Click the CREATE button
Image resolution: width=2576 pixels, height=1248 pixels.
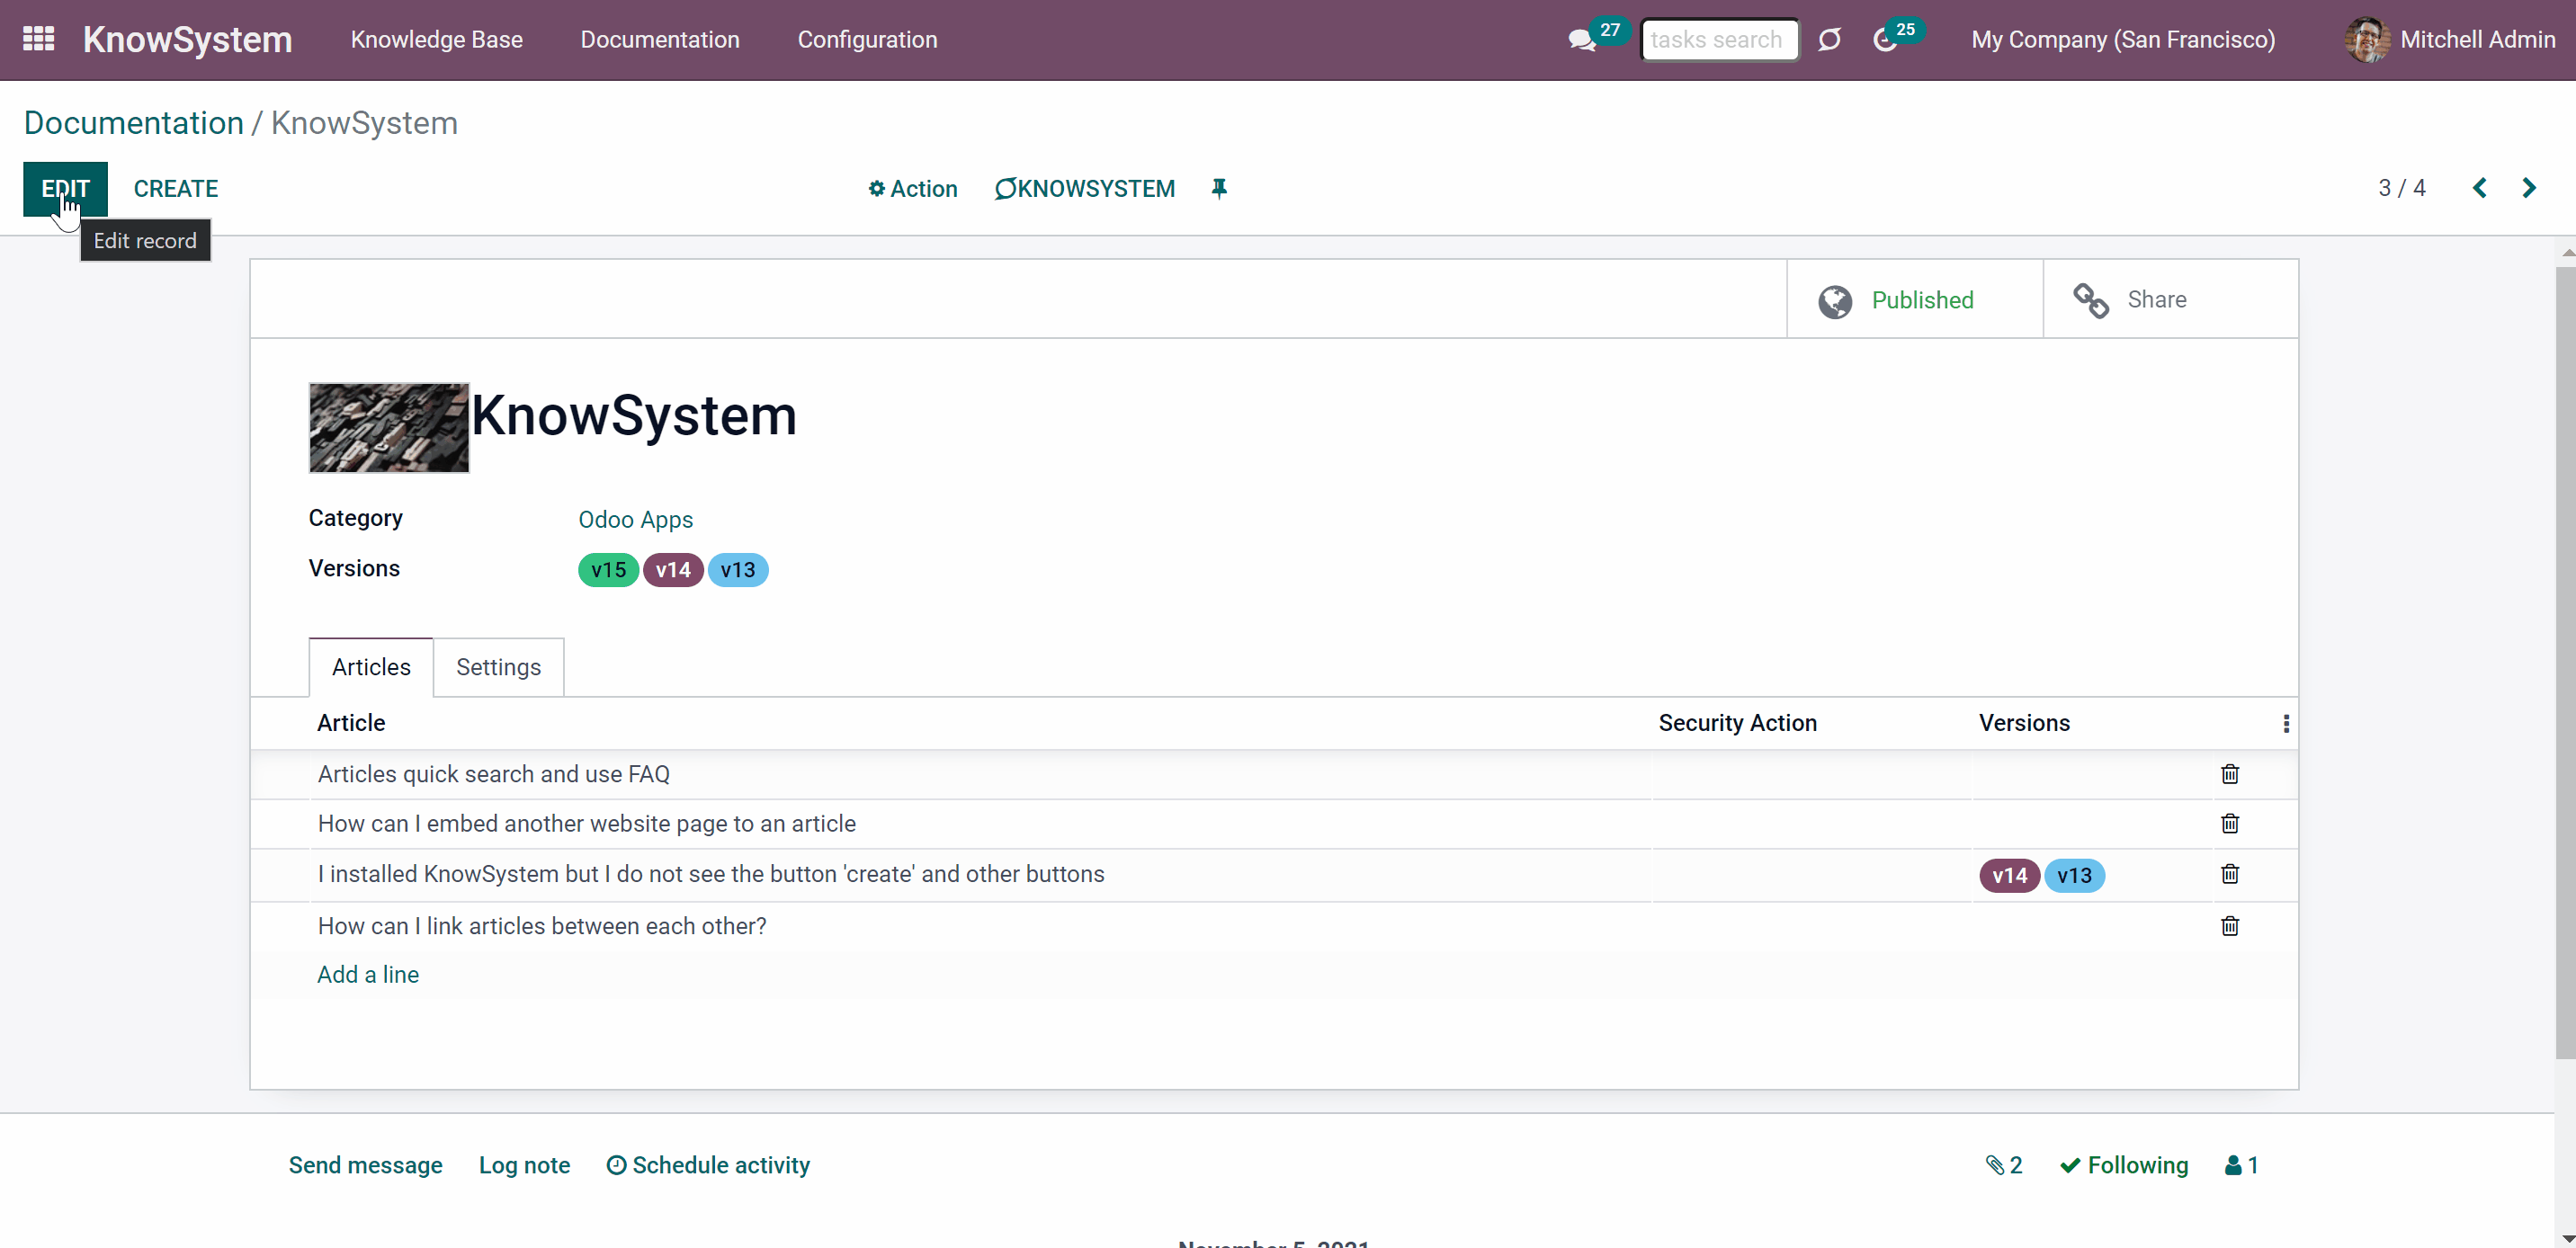tap(176, 189)
